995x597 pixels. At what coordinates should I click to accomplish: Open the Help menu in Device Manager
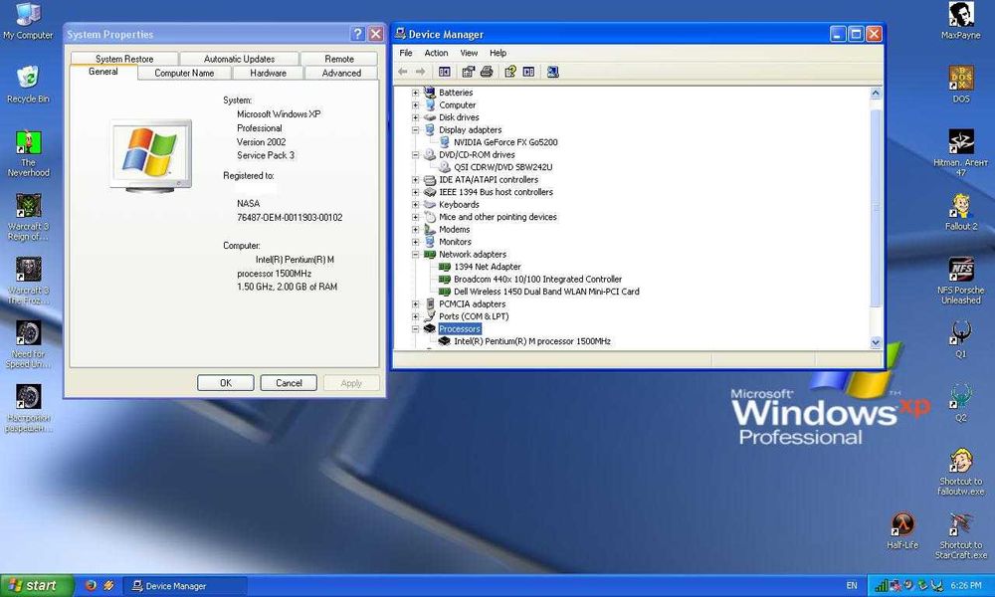(x=498, y=53)
